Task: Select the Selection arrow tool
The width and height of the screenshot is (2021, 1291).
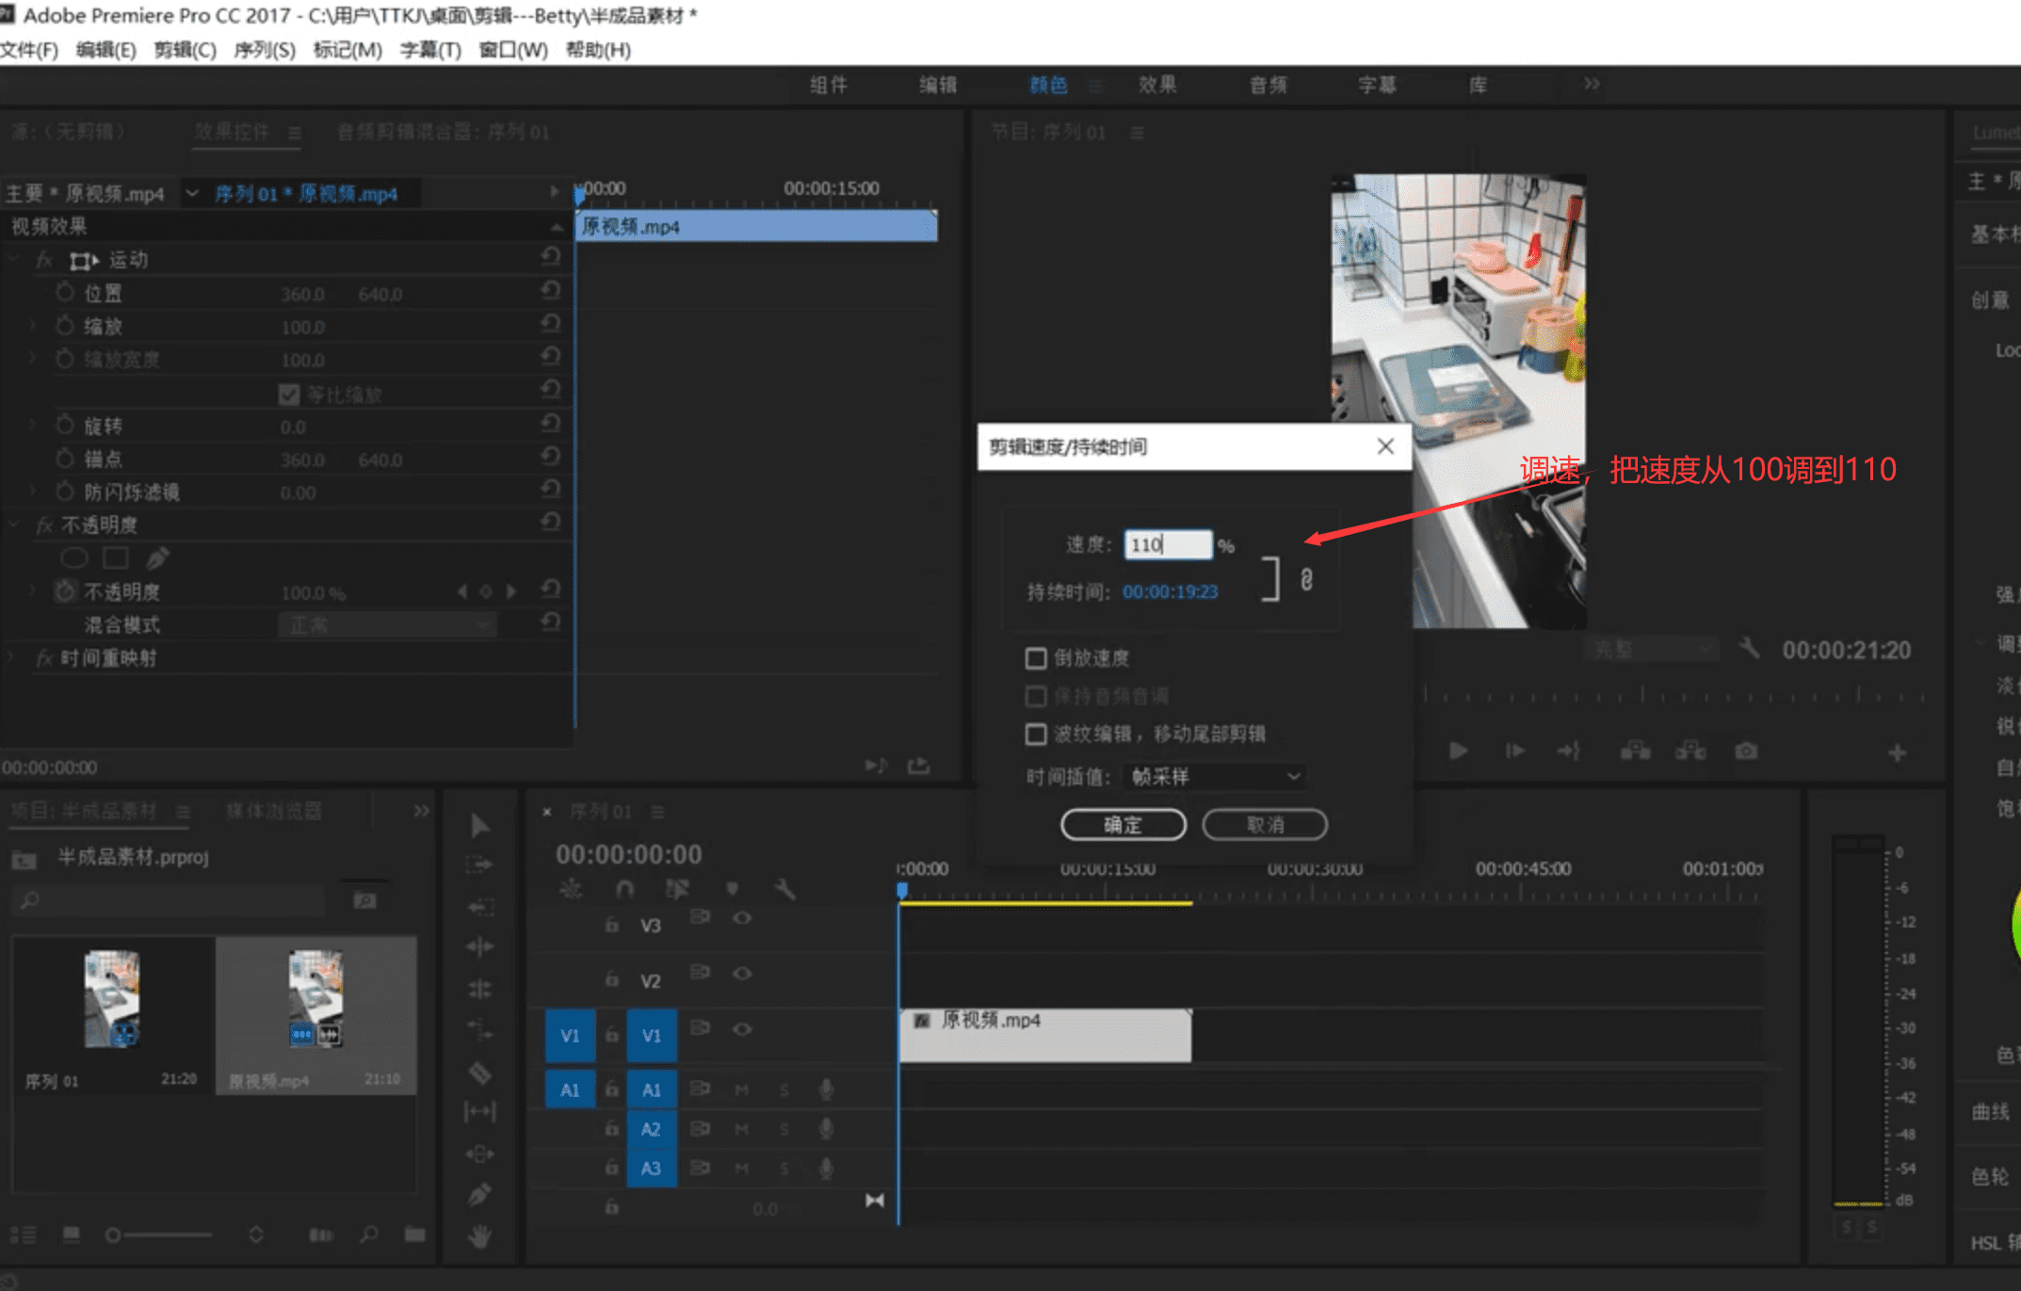Action: coord(480,825)
